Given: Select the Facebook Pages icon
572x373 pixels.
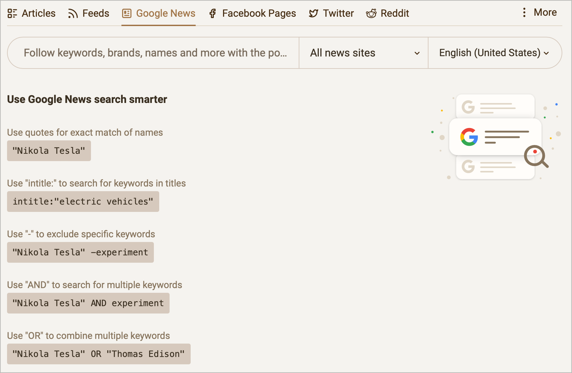Looking at the screenshot, I should pyautogui.click(x=212, y=13).
